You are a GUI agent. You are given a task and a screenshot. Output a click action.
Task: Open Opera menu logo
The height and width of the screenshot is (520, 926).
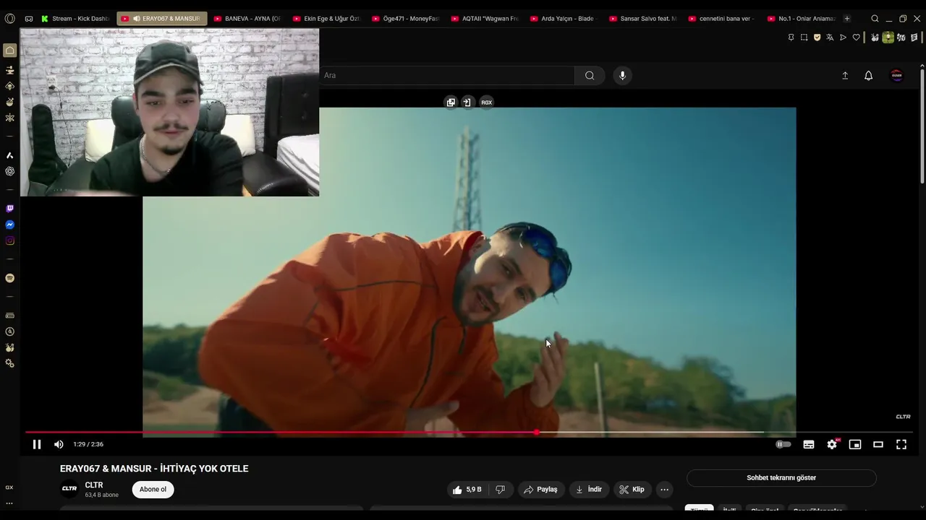[x=10, y=19]
